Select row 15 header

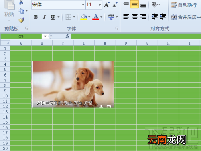coord(5,122)
